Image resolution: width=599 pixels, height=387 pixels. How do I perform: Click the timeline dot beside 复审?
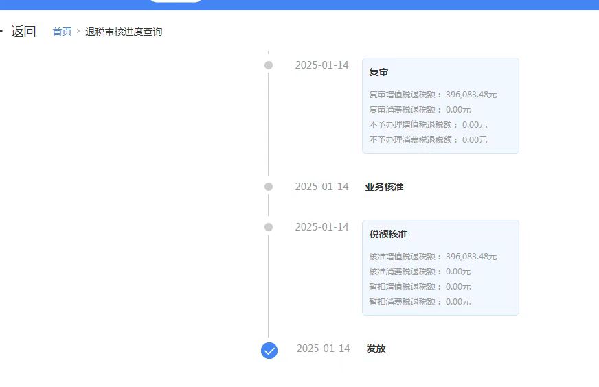click(269, 65)
